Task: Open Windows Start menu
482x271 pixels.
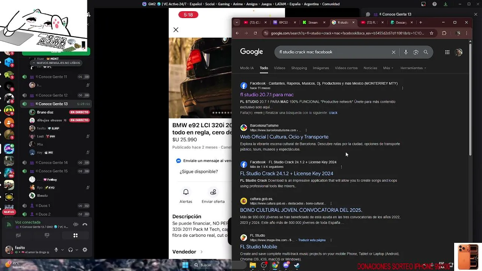Action: coord(185,265)
